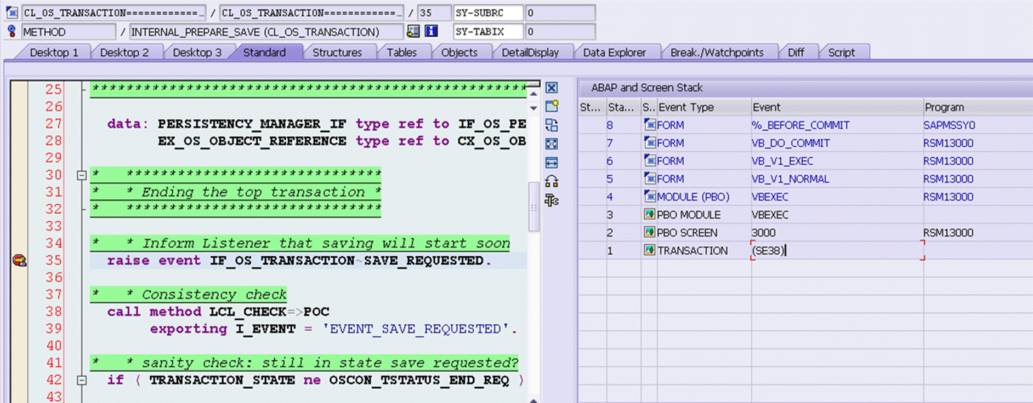1033x403 pixels.
Task: Open the Script tab
Action: tap(842, 53)
